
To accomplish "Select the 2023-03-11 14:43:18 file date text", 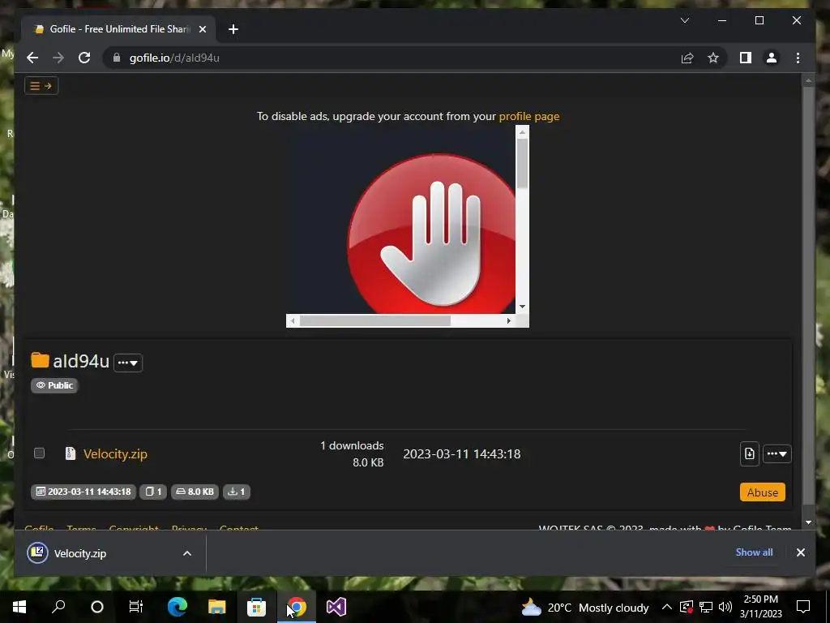I will point(461,454).
